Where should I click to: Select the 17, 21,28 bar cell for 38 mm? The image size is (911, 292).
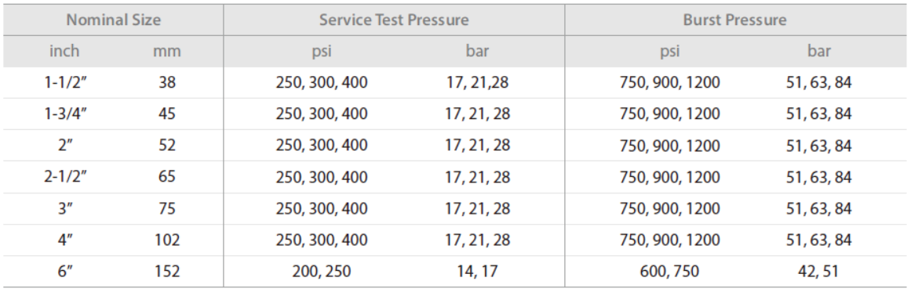pos(477,83)
